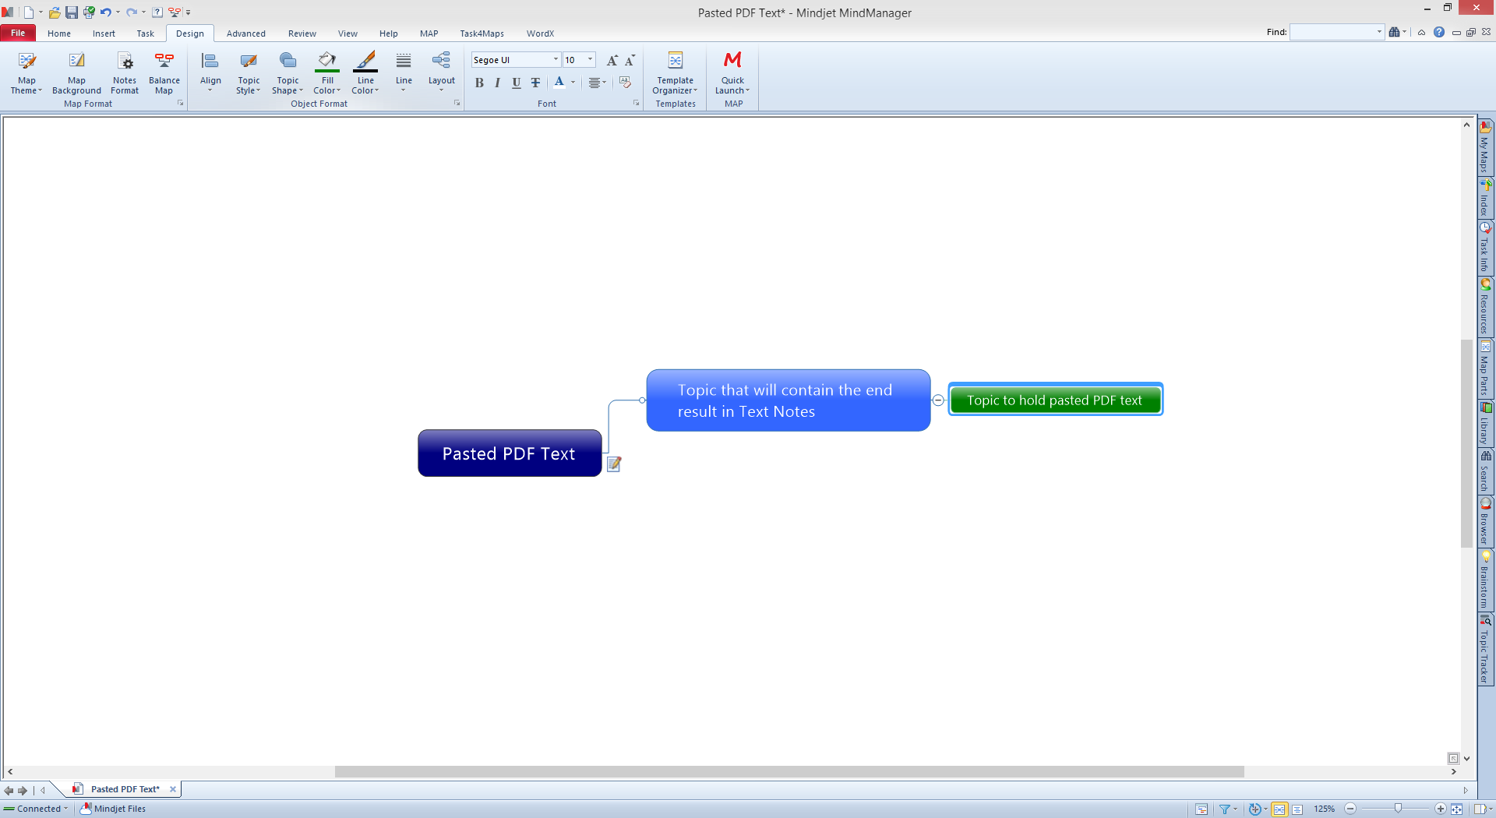This screenshot has width=1496, height=818.
Task: Click the Fit Map icon in status bar
Action: click(1456, 809)
